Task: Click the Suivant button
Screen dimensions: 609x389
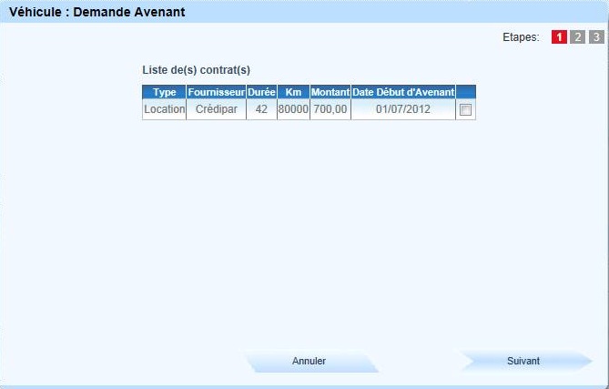Action: click(x=523, y=361)
